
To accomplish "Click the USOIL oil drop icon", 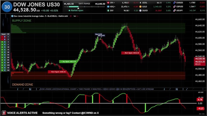I will click(x=140, y=3).
